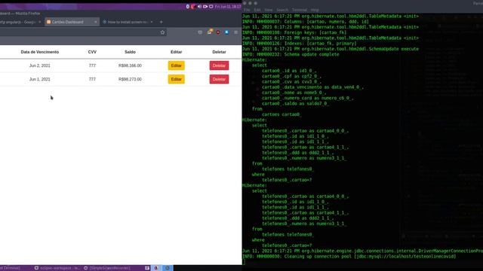Click the display tray icon next to clock

(211, 7)
